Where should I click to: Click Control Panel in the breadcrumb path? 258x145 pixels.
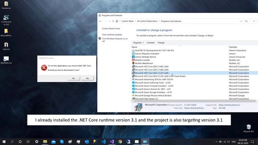coord(127,21)
